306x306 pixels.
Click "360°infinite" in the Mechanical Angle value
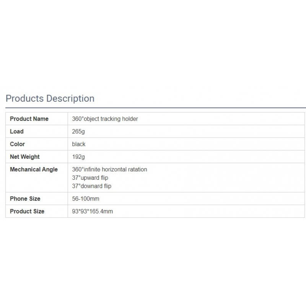coord(86,169)
